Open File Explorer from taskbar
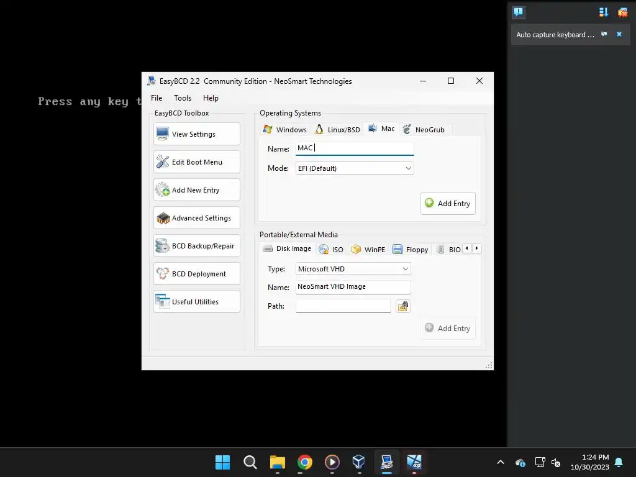Image resolution: width=636 pixels, height=477 pixels. (x=278, y=462)
